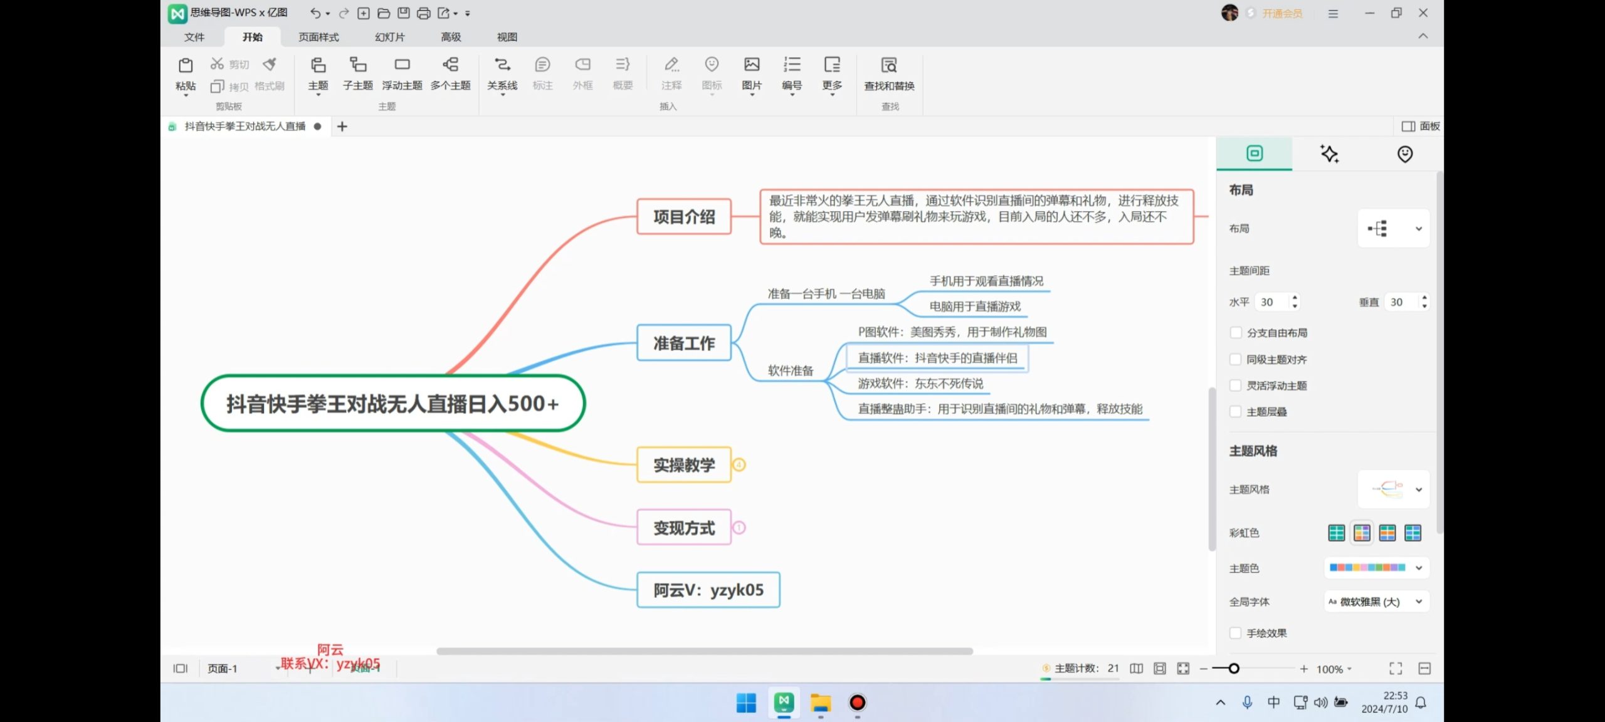Viewport: 1605px width, 722px height.
Task: Select the first 彩虹色 rainbow swatch
Action: pos(1336,533)
